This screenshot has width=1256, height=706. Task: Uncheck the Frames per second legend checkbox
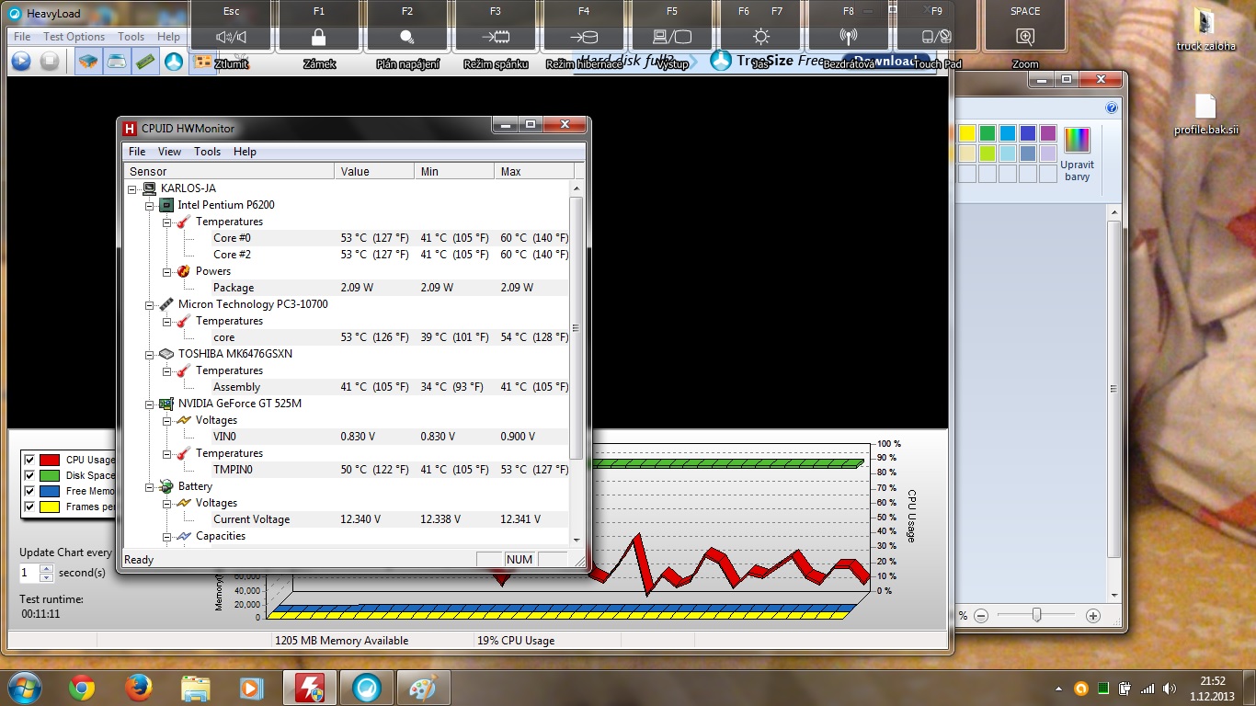click(x=30, y=507)
